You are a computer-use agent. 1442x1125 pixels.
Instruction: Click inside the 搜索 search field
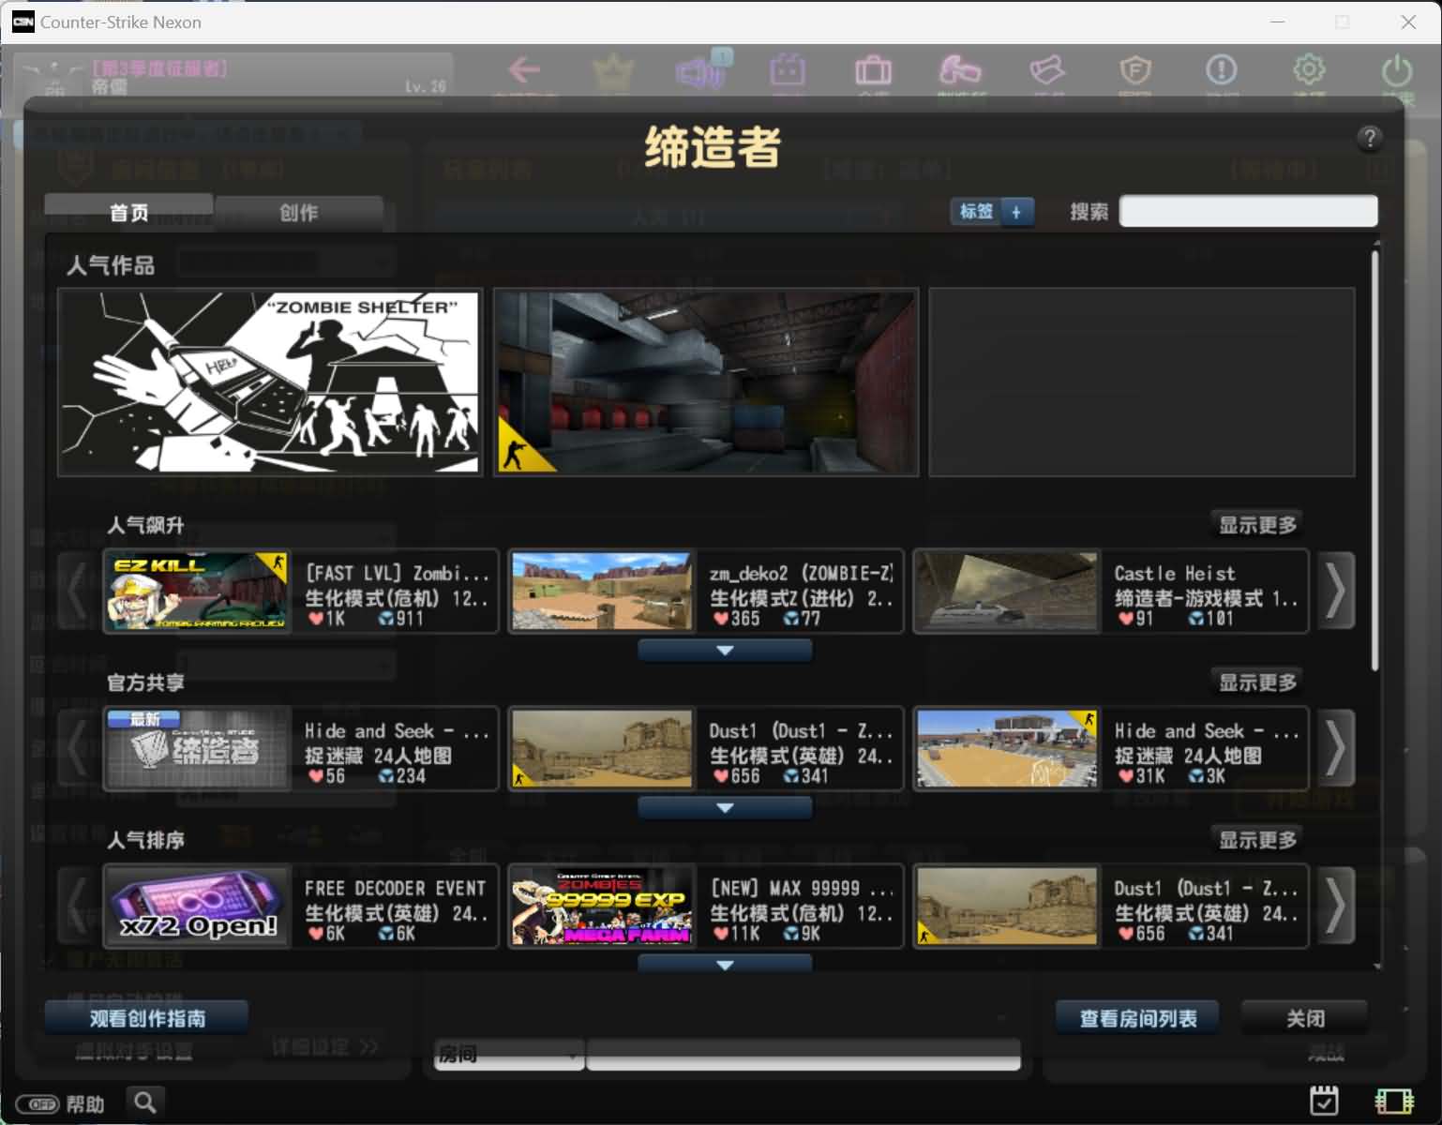(1247, 211)
